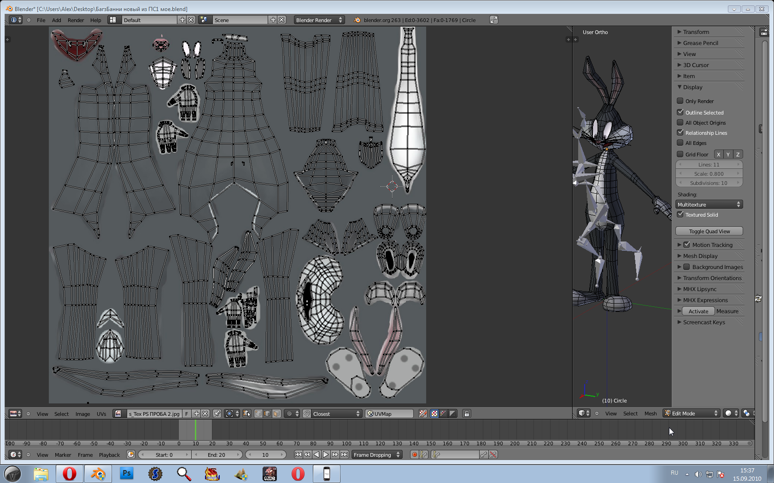
Task: Open the UVs menu
Action: click(101, 414)
